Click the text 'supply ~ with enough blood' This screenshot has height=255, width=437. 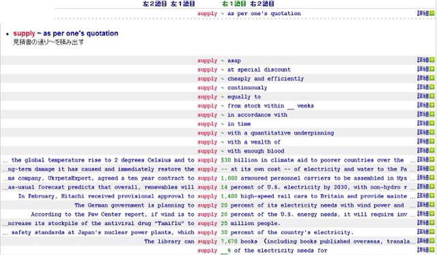[x=241, y=151]
